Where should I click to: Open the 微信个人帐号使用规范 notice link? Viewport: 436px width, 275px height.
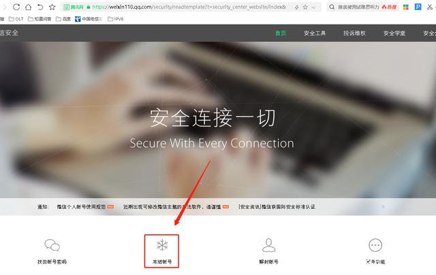82,207
